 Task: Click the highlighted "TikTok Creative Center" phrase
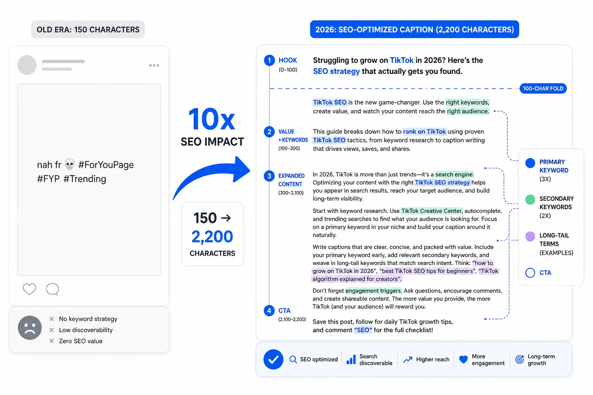[x=432, y=211]
